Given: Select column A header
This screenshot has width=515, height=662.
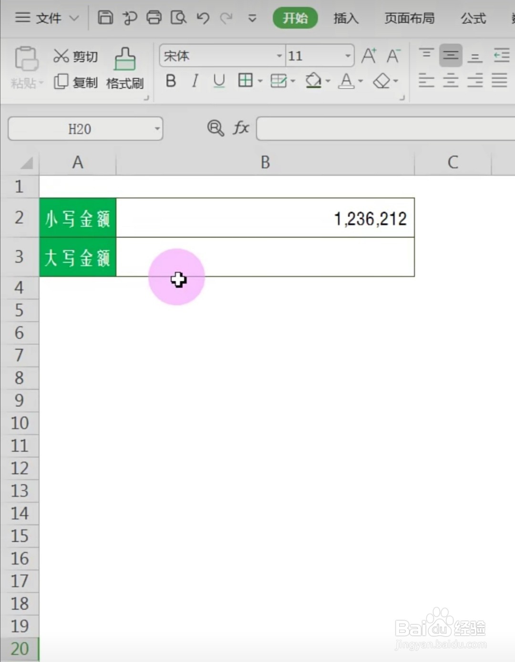Looking at the screenshot, I should coord(78,163).
